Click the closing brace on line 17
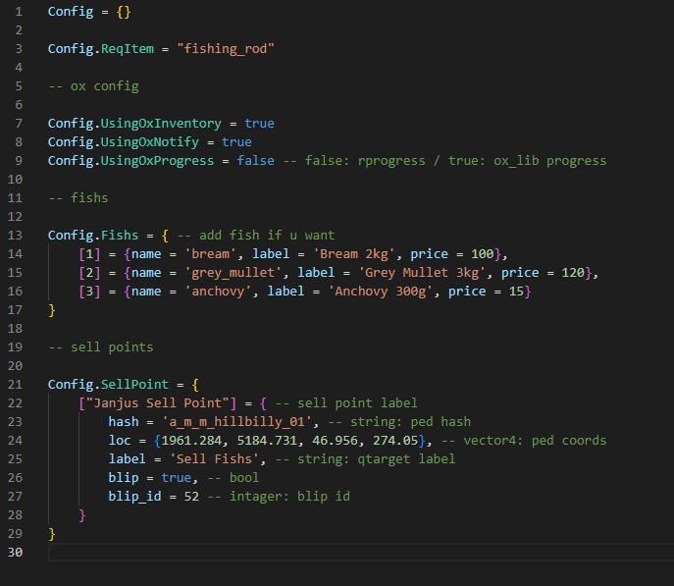This screenshot has width=674, height=586. [52, 310]
